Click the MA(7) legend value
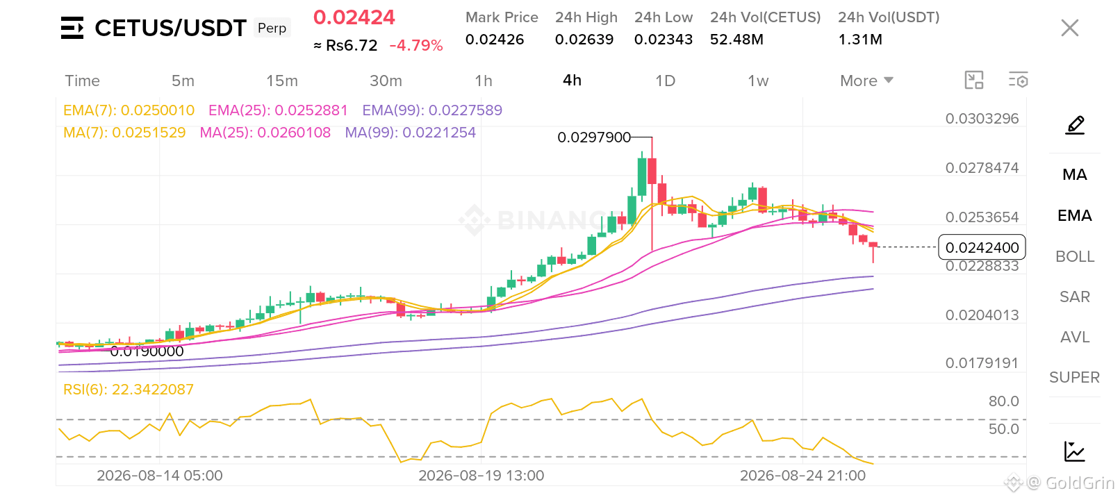The width and height of the screenshot is (1120, 500). pos(124,132)
